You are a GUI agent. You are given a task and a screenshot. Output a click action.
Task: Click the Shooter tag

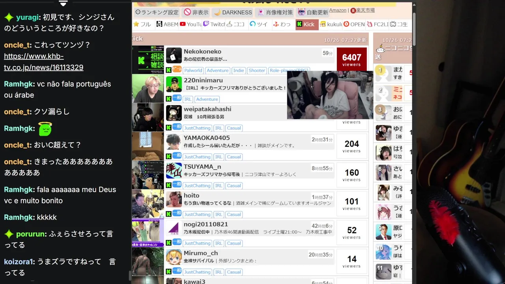[x=257, y=71]
